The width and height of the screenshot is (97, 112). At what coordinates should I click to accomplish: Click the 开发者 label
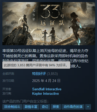point(7,89)
